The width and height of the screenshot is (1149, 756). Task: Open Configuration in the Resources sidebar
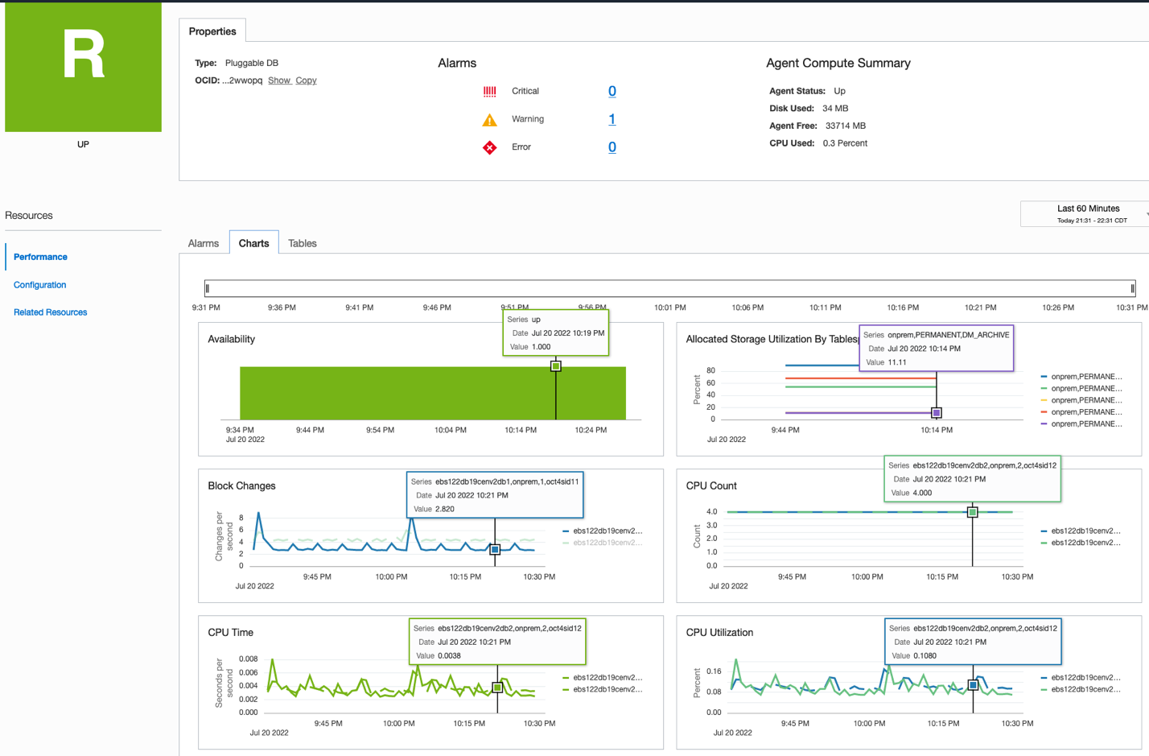pos(40,285)
